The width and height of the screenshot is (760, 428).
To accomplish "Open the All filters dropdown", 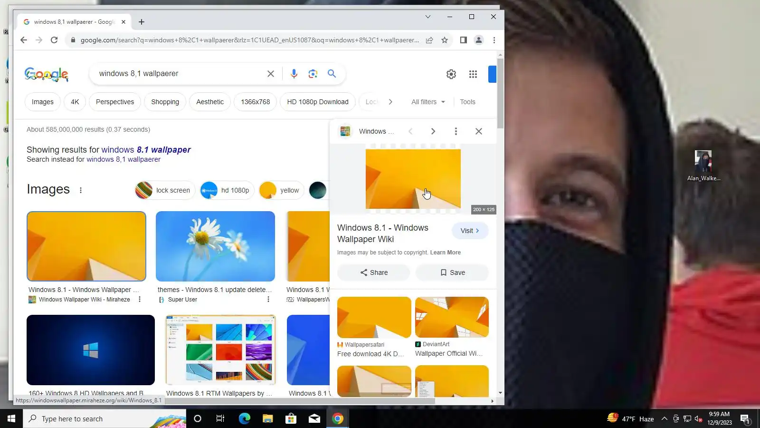I will pos(428,102).
